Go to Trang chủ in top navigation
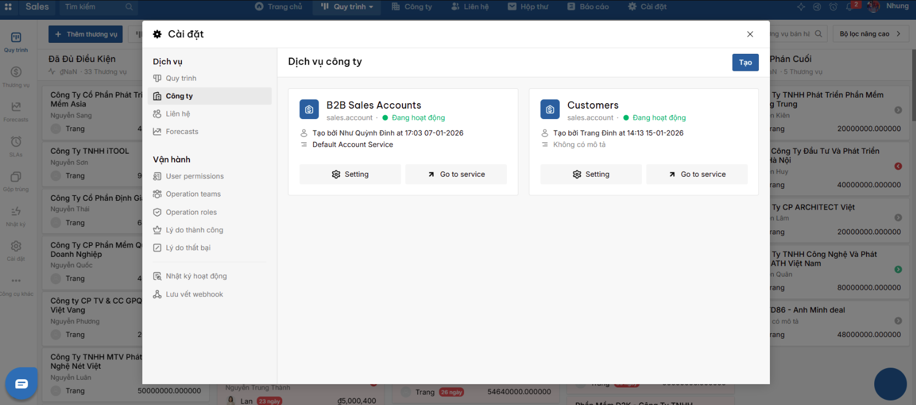 [278, 7]
